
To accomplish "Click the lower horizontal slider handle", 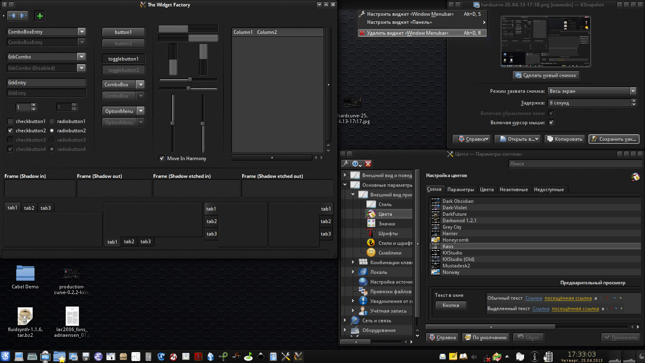I will tap(188, 88).
